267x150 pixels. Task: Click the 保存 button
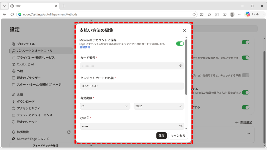pos(161,135)
